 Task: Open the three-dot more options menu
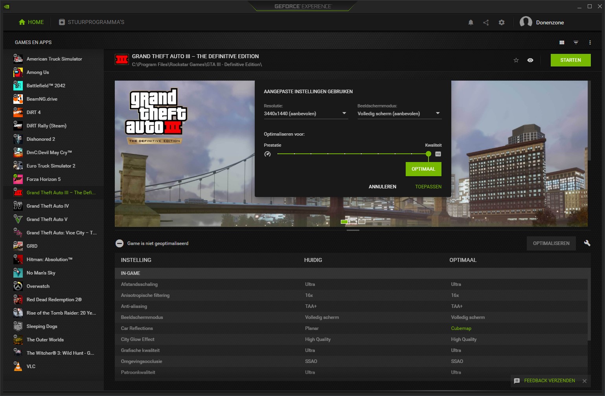click(590, 42)
